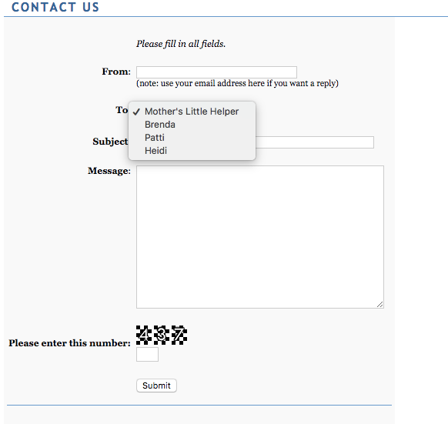Click inside the Message text area
The width and height of the screenshot is (448, 424).
[x=260, y=237]
